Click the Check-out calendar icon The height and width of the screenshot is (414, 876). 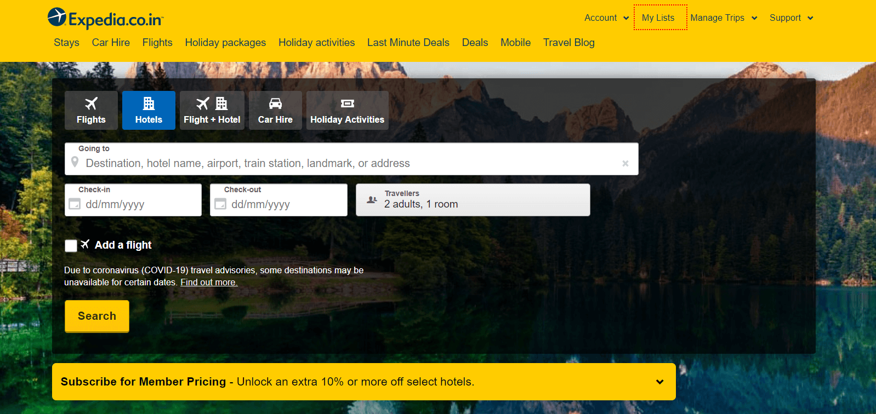220,204
